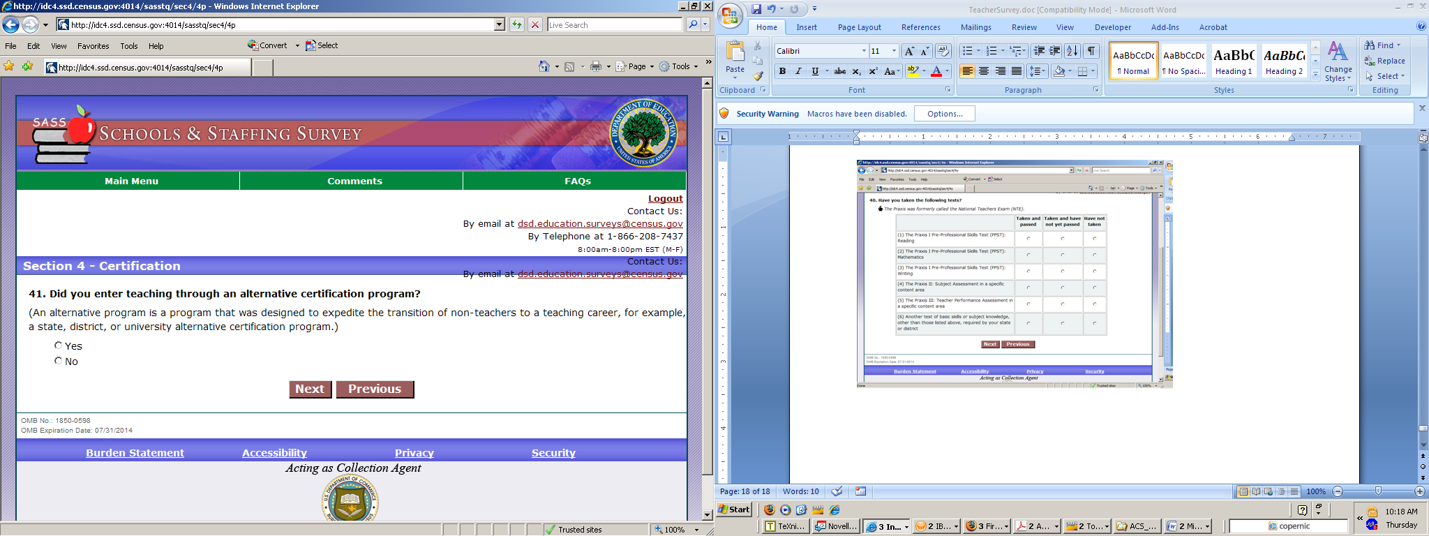Click the Options button in Security Warning bar
Viewport: 1429px width, 536px height.
[x=945, y=114]
